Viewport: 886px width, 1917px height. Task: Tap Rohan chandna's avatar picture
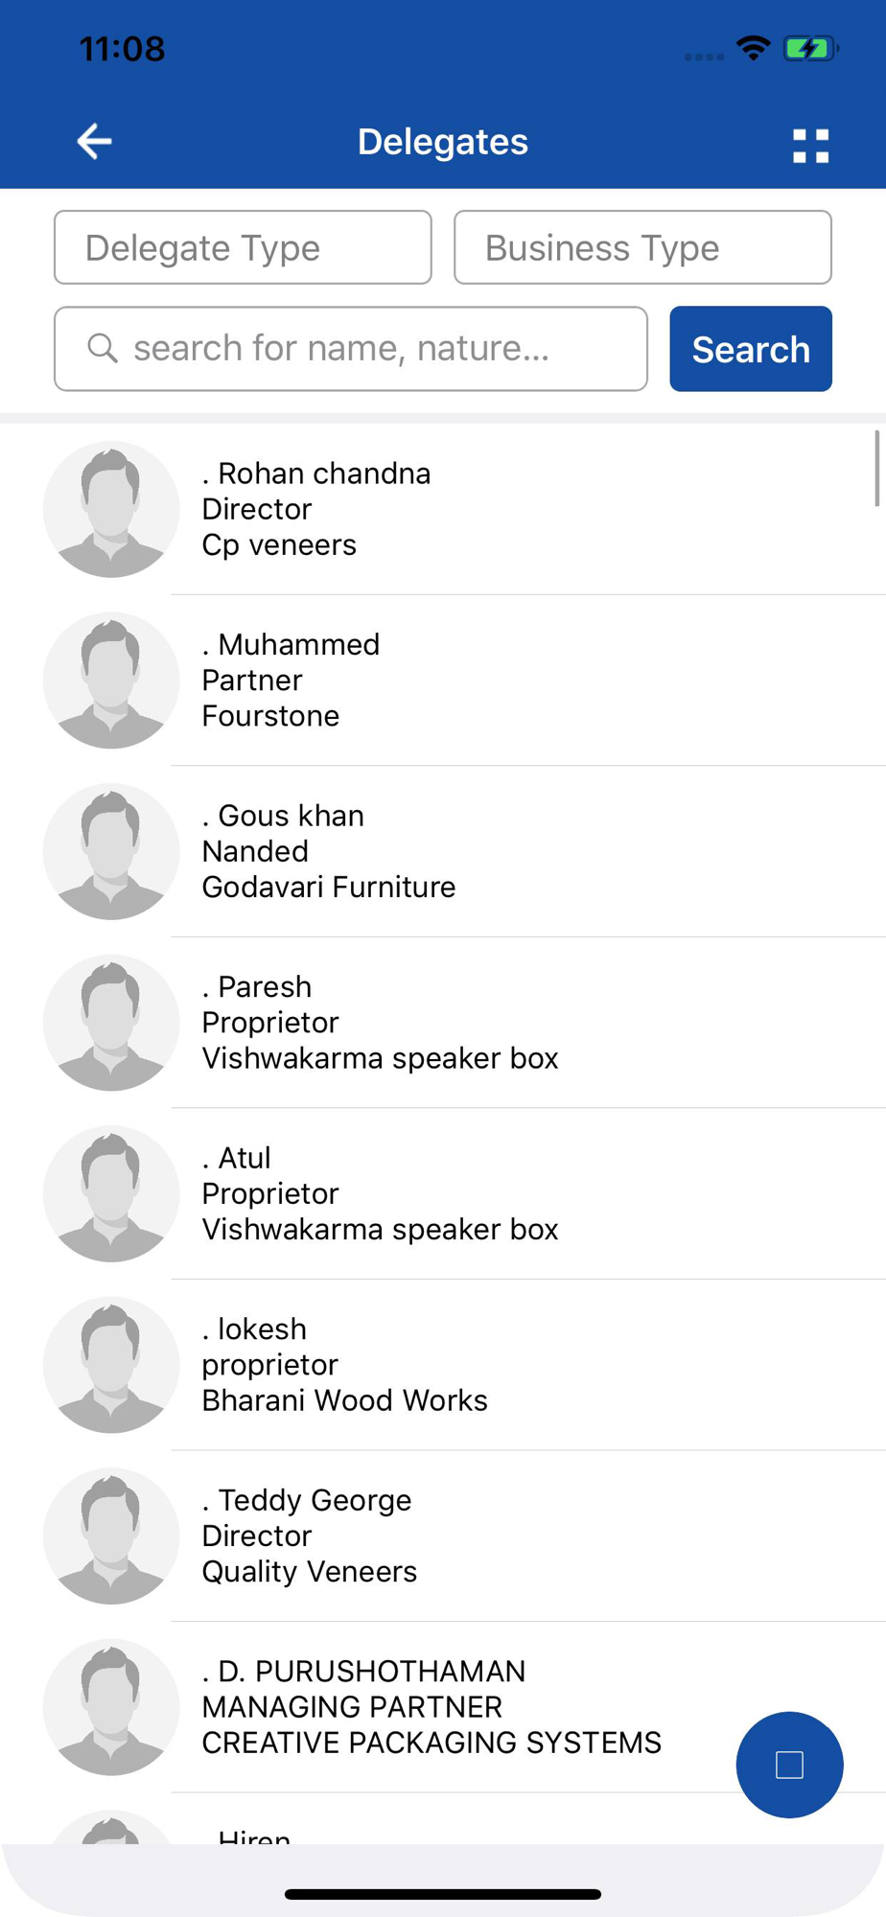click(x=111, y=509)
